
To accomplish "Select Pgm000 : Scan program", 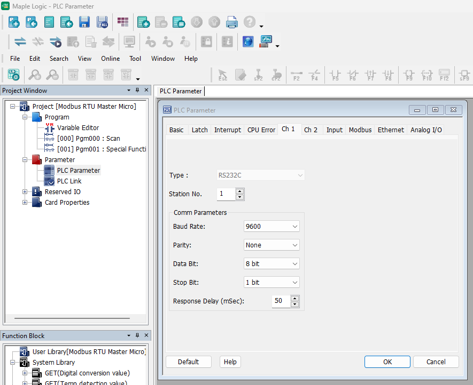I will [x=88, y=139].
